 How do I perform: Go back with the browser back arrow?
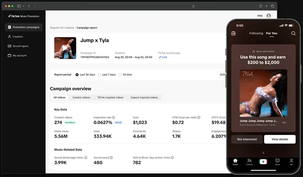tap(29, 6)
